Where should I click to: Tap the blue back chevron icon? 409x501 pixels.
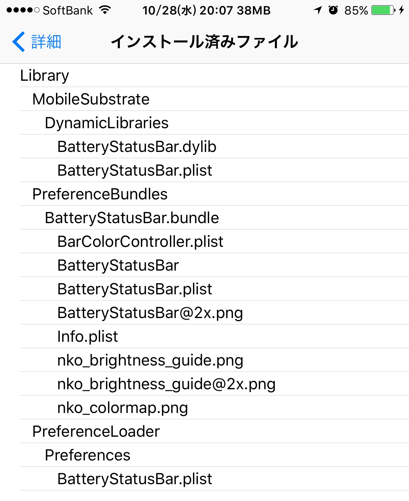tap(18, 42)
